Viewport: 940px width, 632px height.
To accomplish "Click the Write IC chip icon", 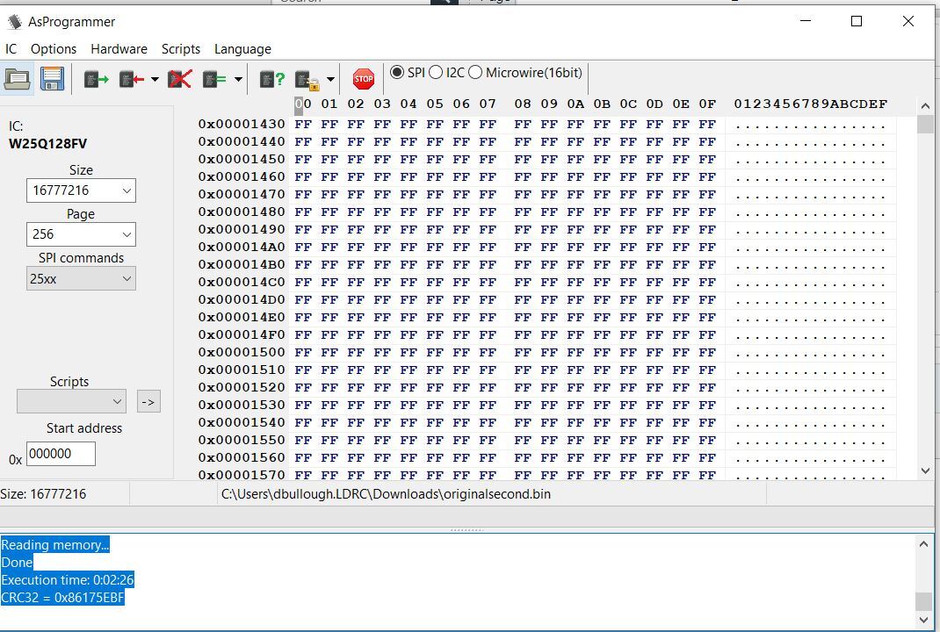I will (x=131, y=79).
